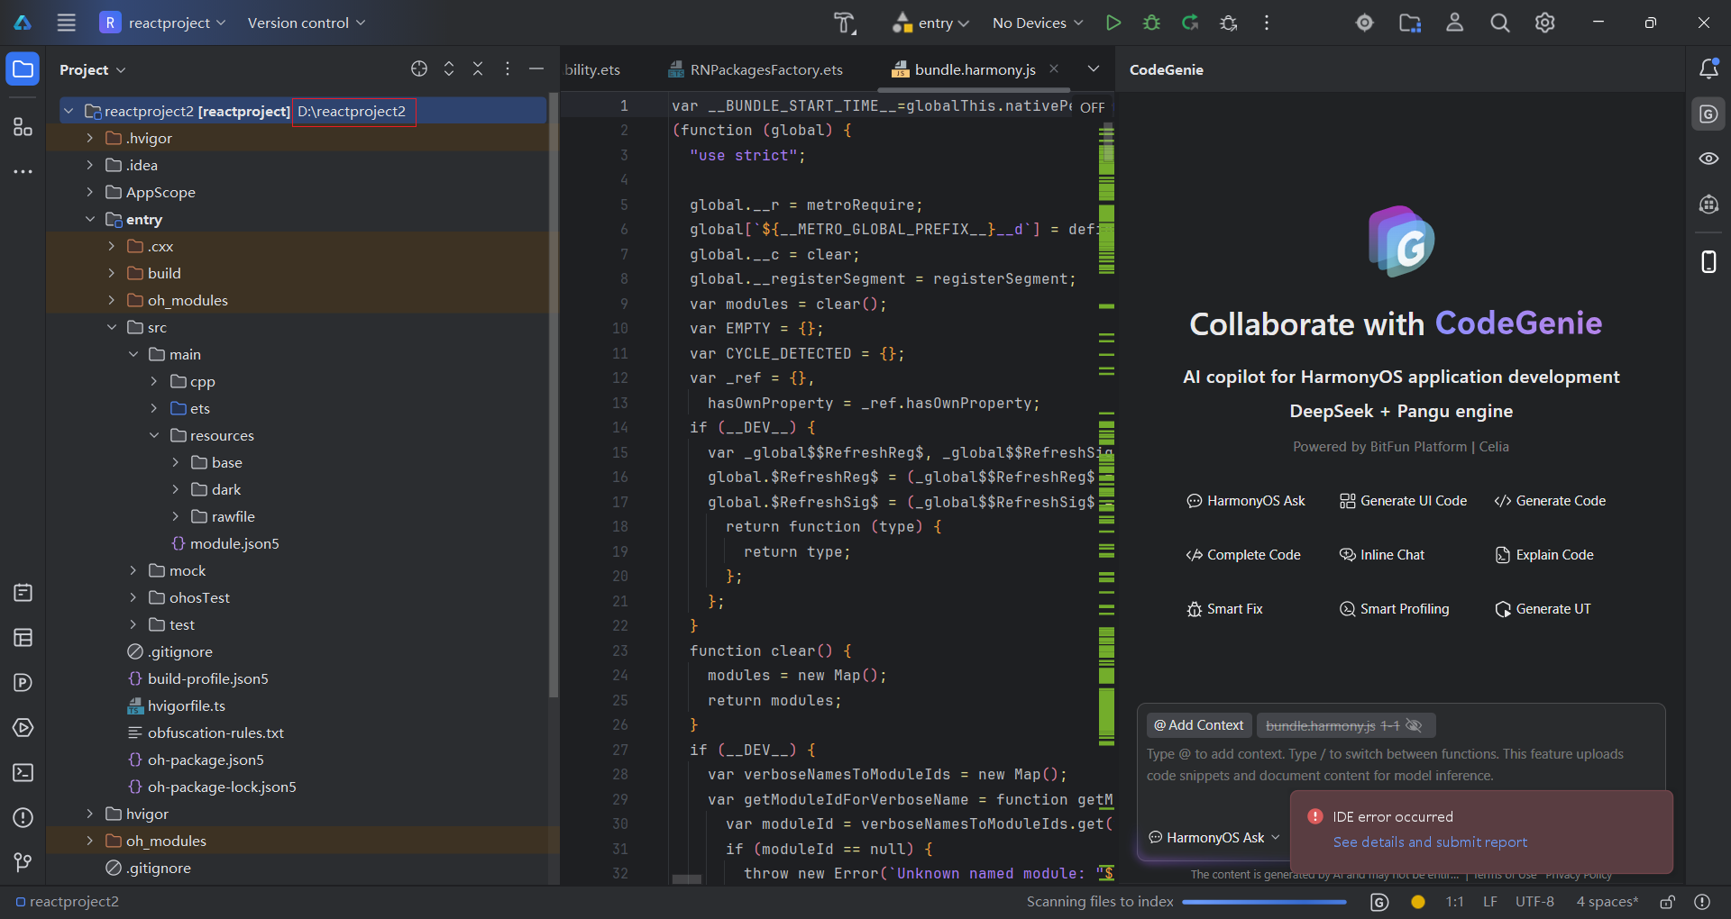Click the Build hammer icon
Viewport: 1731px width, 919px height.
[844, 23]
